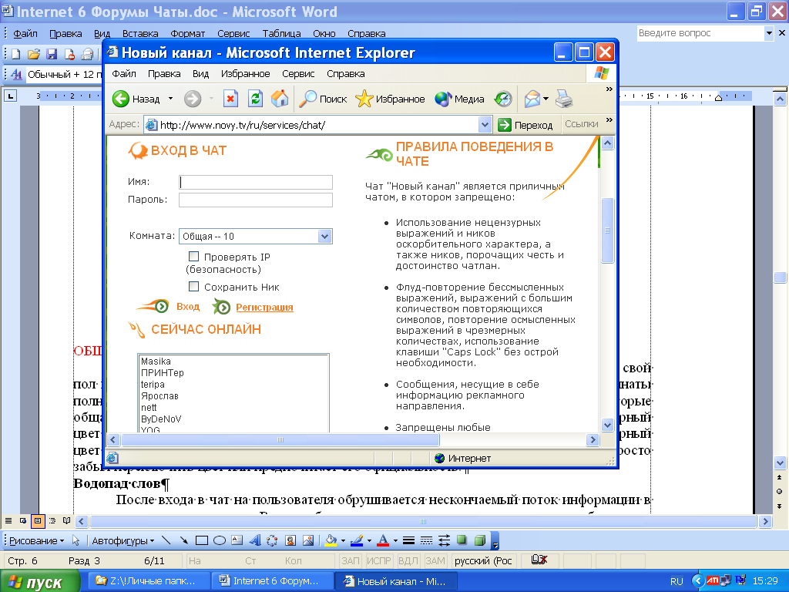Click the пуск Start button
The height and width of the screenshot is (592, 789).
click(39, 581)
